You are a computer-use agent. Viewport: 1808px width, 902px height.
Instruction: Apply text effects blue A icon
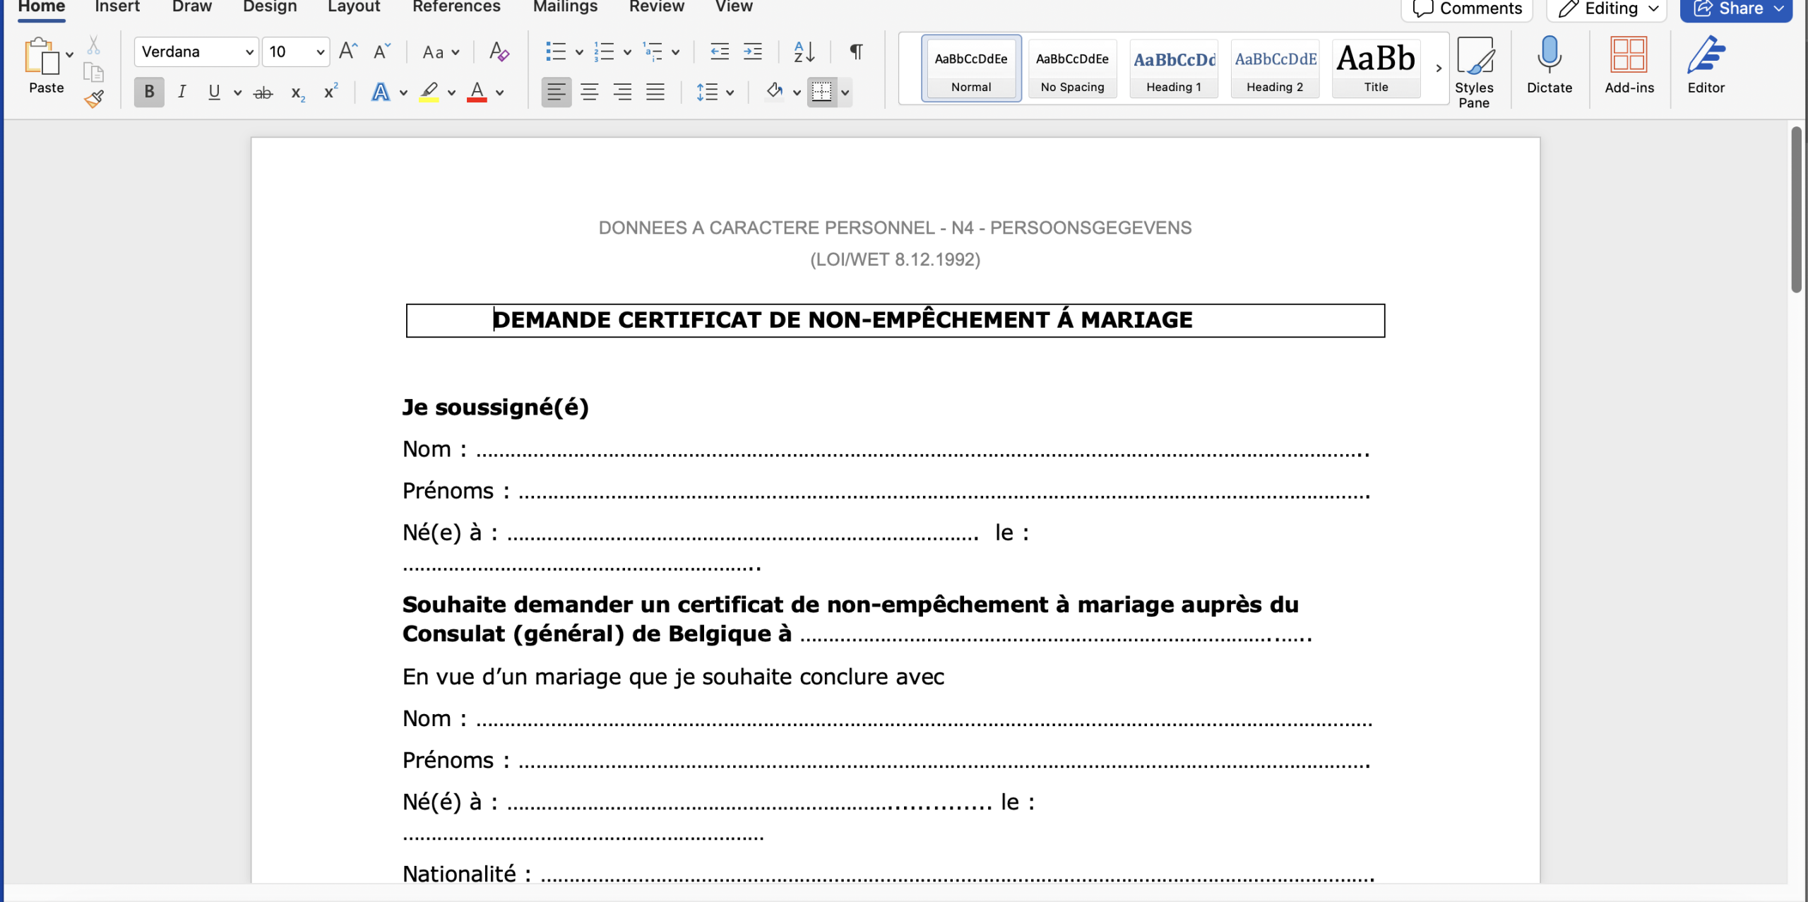(381, 93)
